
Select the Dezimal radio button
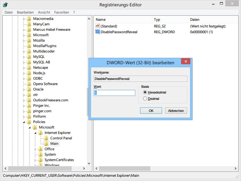click(145, 99)
